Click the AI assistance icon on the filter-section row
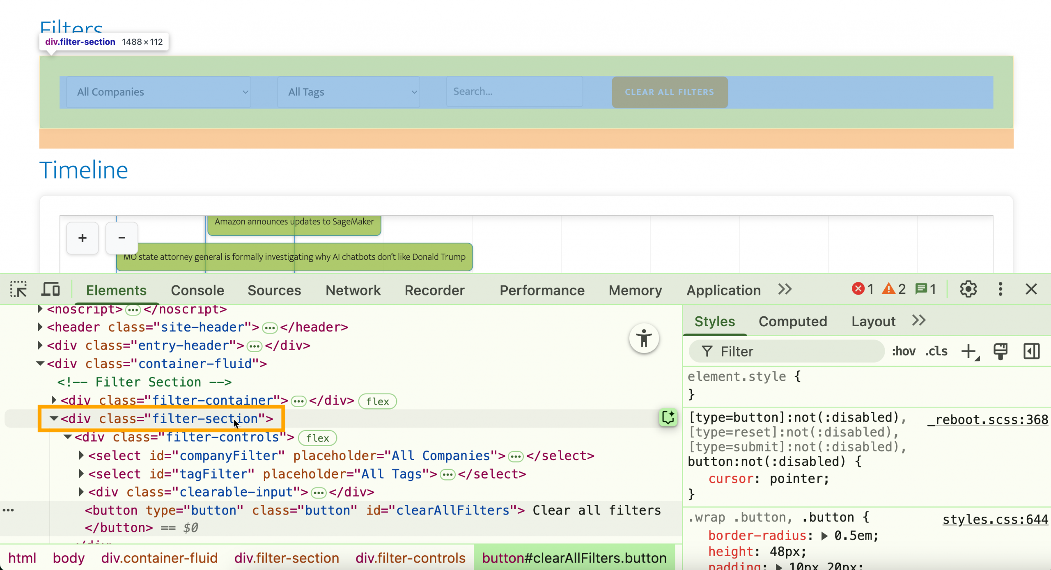1051x570 pixels. pyautogui.click(x=668, y=418)
